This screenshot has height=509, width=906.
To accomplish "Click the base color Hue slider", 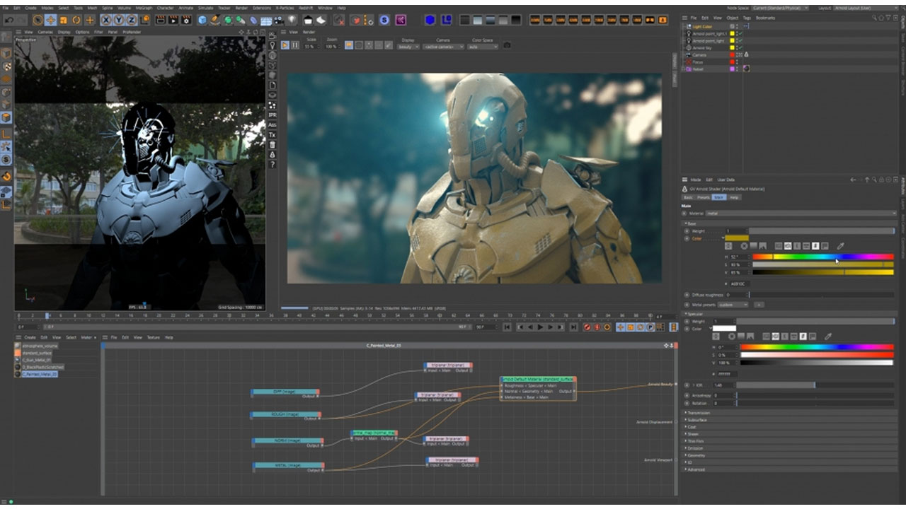I will click(822, 257).
